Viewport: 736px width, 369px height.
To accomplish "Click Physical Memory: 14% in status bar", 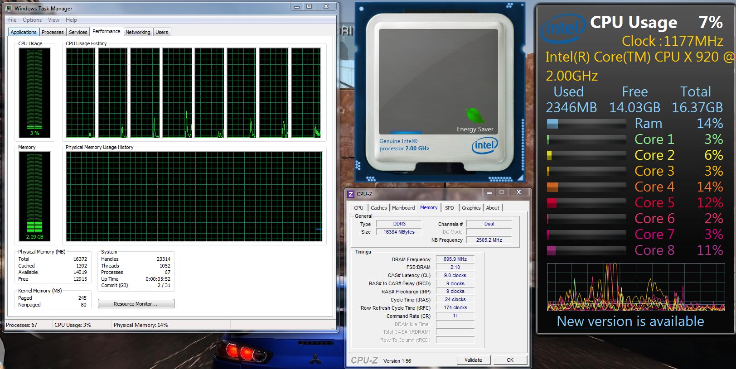I will tap(140, 325).
